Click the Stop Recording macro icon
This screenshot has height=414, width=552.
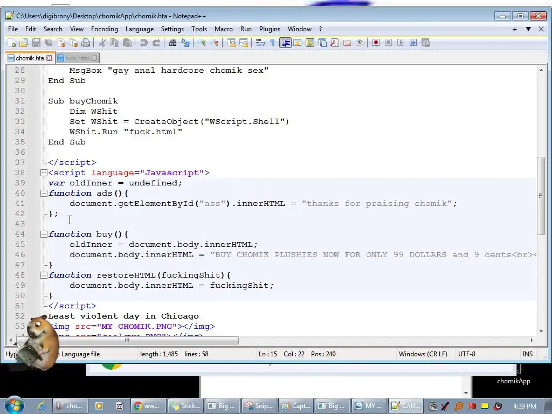click(x=388, y=43)
